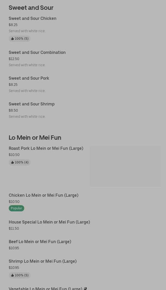The image size is (166, 290).
Task: Select Beef Lo Mein or Mei Fun (Large)
Action: pyautogui.click(x=40, y=242)
